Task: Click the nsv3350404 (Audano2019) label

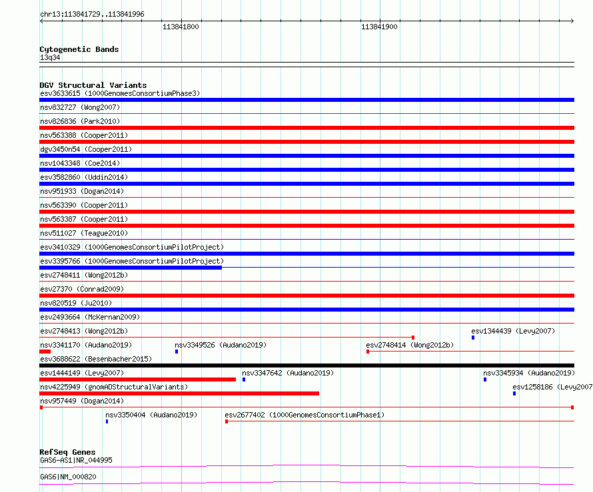Action: point(151,415)
